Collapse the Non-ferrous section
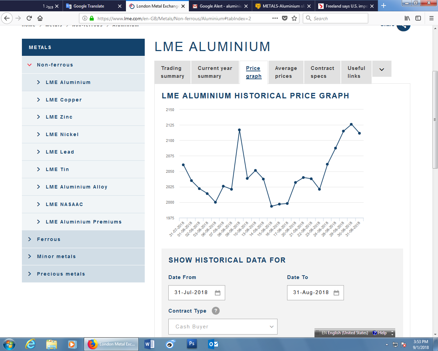The image size is (438, 351). [30, 65]
